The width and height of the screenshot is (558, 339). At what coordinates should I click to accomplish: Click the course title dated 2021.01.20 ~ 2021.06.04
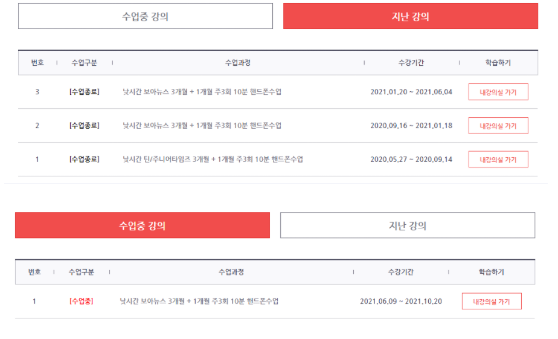(x=202, y=92)
